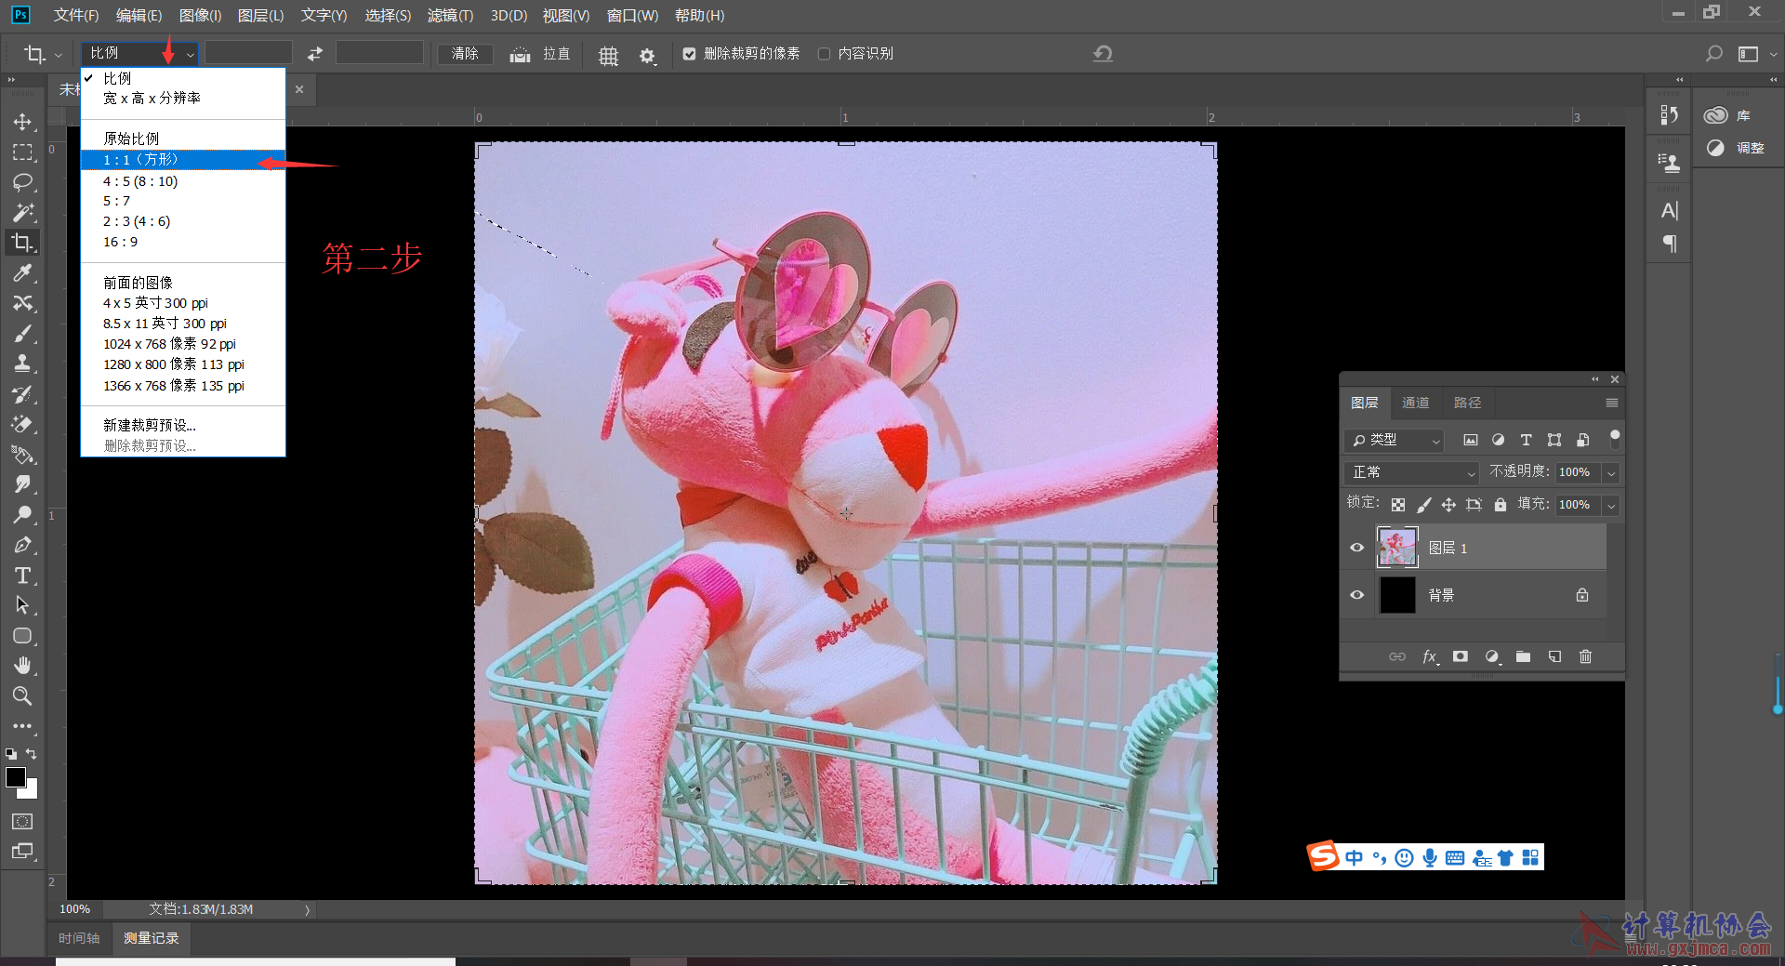
Task: Expand status bar info arrow
Action: pyautogui.click(x=307, y=910)
